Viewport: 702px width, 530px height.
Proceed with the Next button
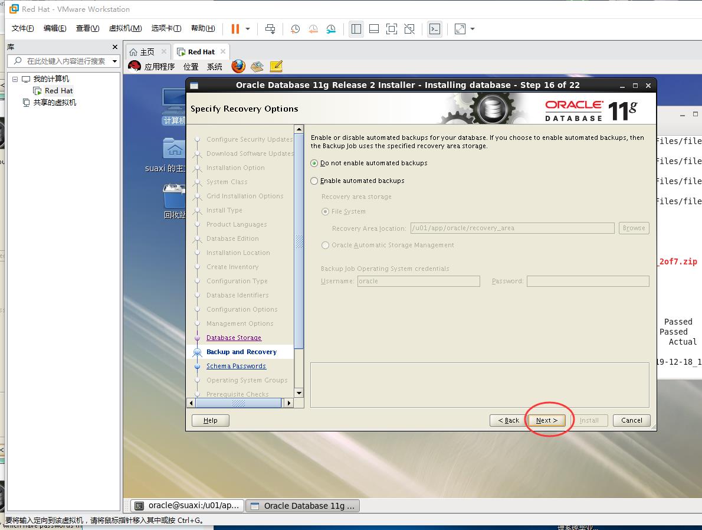(x=547, y=420)
